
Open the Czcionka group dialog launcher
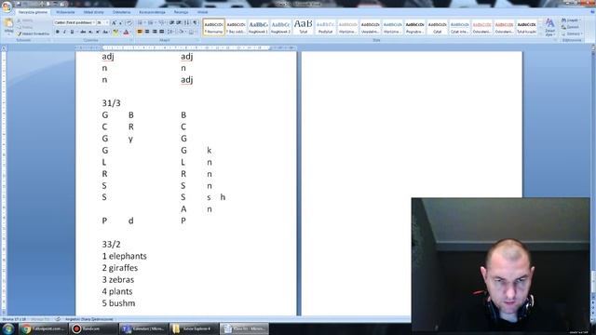click(131, 40)
